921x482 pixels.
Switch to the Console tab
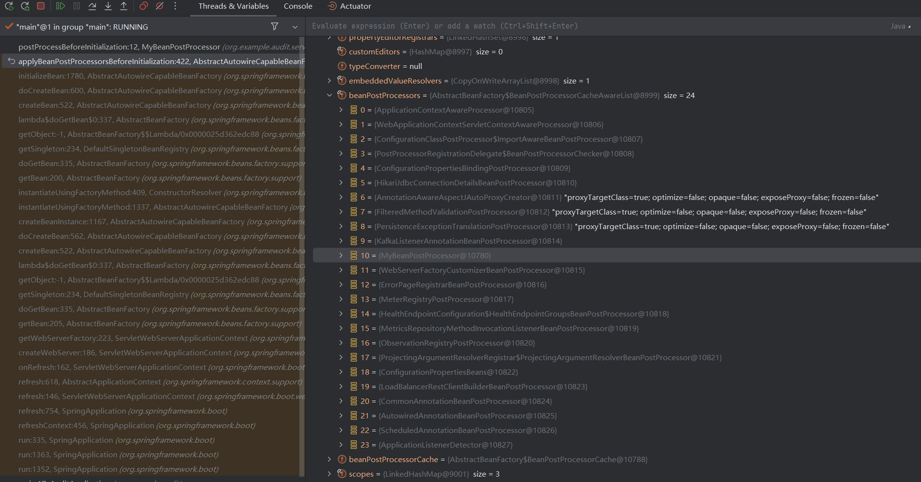[x=298, y=6]
